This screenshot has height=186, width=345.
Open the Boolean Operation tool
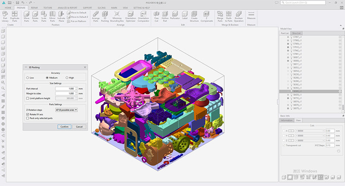[x=239, y=16]
